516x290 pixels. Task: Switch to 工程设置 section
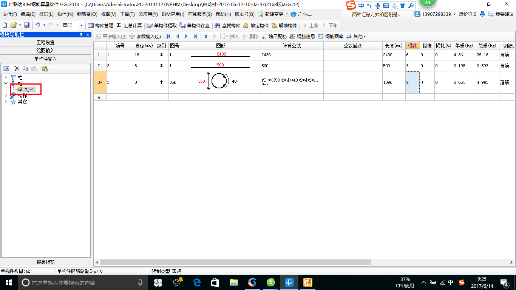coord(45,42)
